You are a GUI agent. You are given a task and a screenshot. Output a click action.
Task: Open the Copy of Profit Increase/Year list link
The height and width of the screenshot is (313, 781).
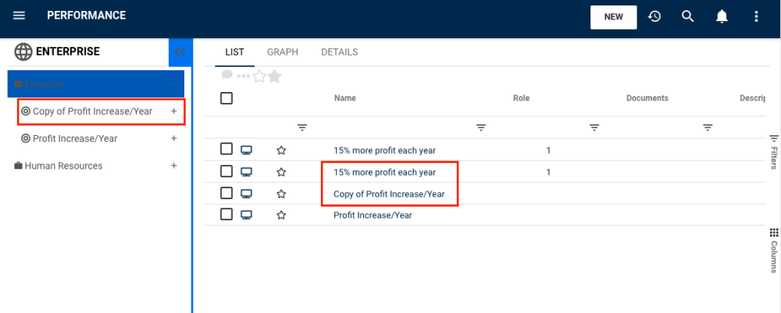tap(389, 194)
